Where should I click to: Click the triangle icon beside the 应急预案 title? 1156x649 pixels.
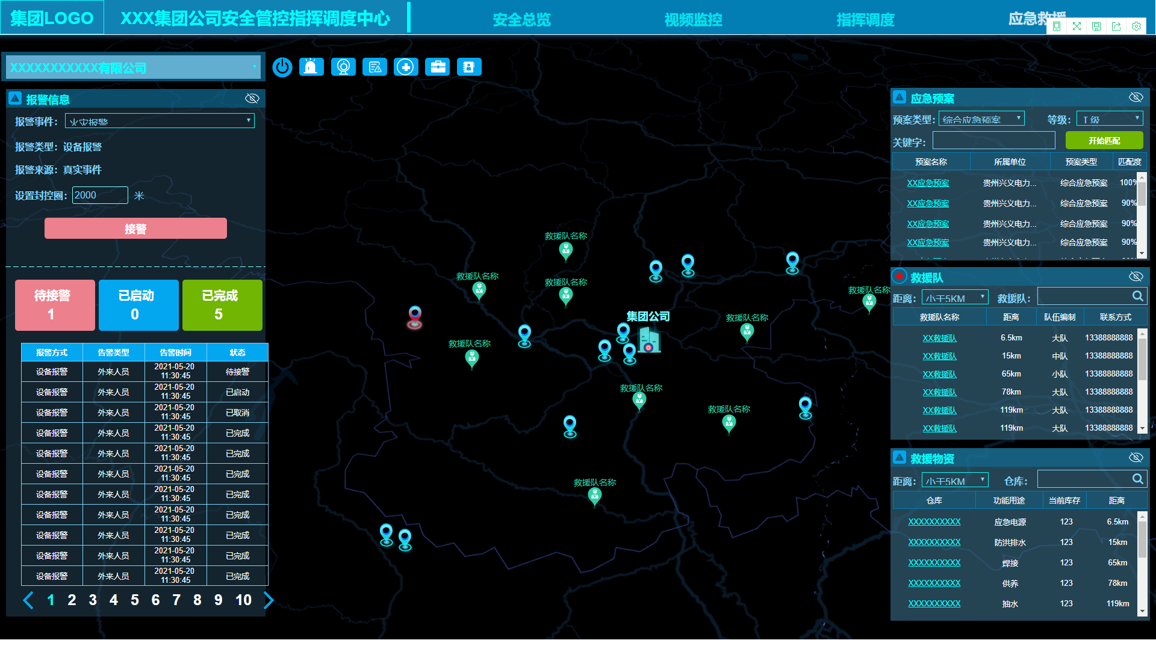tap(900, 97)
